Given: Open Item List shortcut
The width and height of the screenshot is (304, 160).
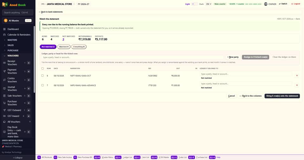Looking at the screenshot, I should pyautogui.click(x=142, y=157).
